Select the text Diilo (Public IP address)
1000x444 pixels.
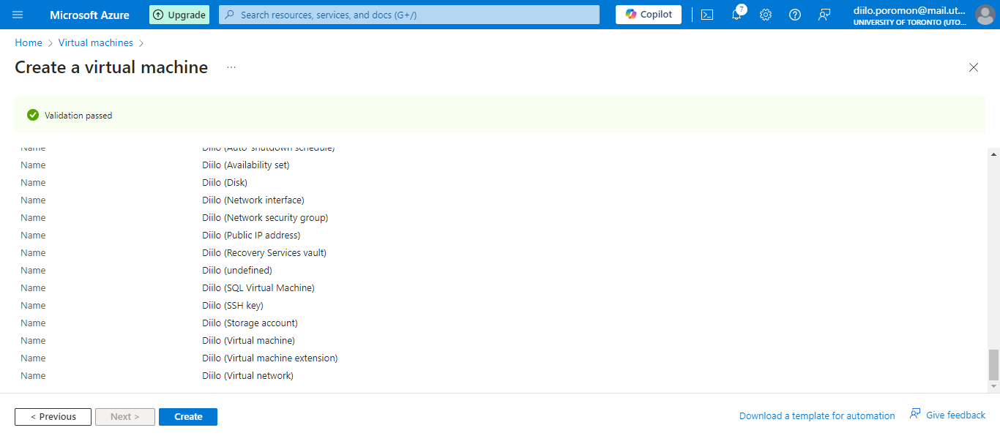point(251,236)
